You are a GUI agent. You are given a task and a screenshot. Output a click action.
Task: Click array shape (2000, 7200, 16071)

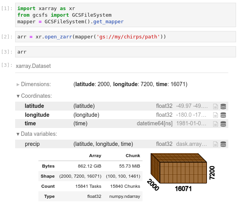[x=80, y=176]
